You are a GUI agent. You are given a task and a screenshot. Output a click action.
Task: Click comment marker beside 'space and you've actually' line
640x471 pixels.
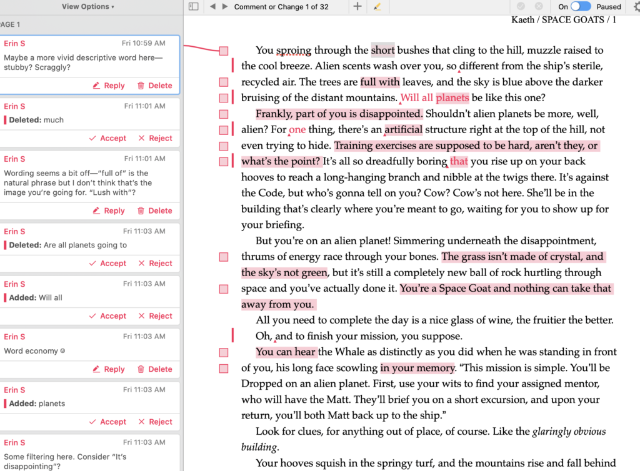pos(224,289)
